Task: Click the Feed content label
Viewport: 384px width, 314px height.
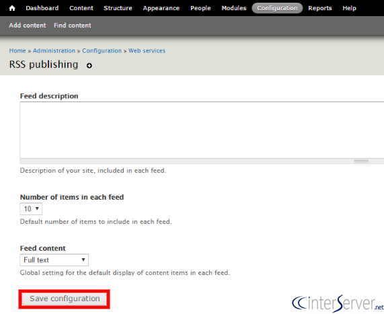Action: 43,248
